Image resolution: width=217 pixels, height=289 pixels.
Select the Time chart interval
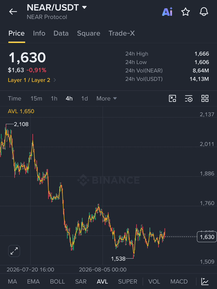click(14, 98)
